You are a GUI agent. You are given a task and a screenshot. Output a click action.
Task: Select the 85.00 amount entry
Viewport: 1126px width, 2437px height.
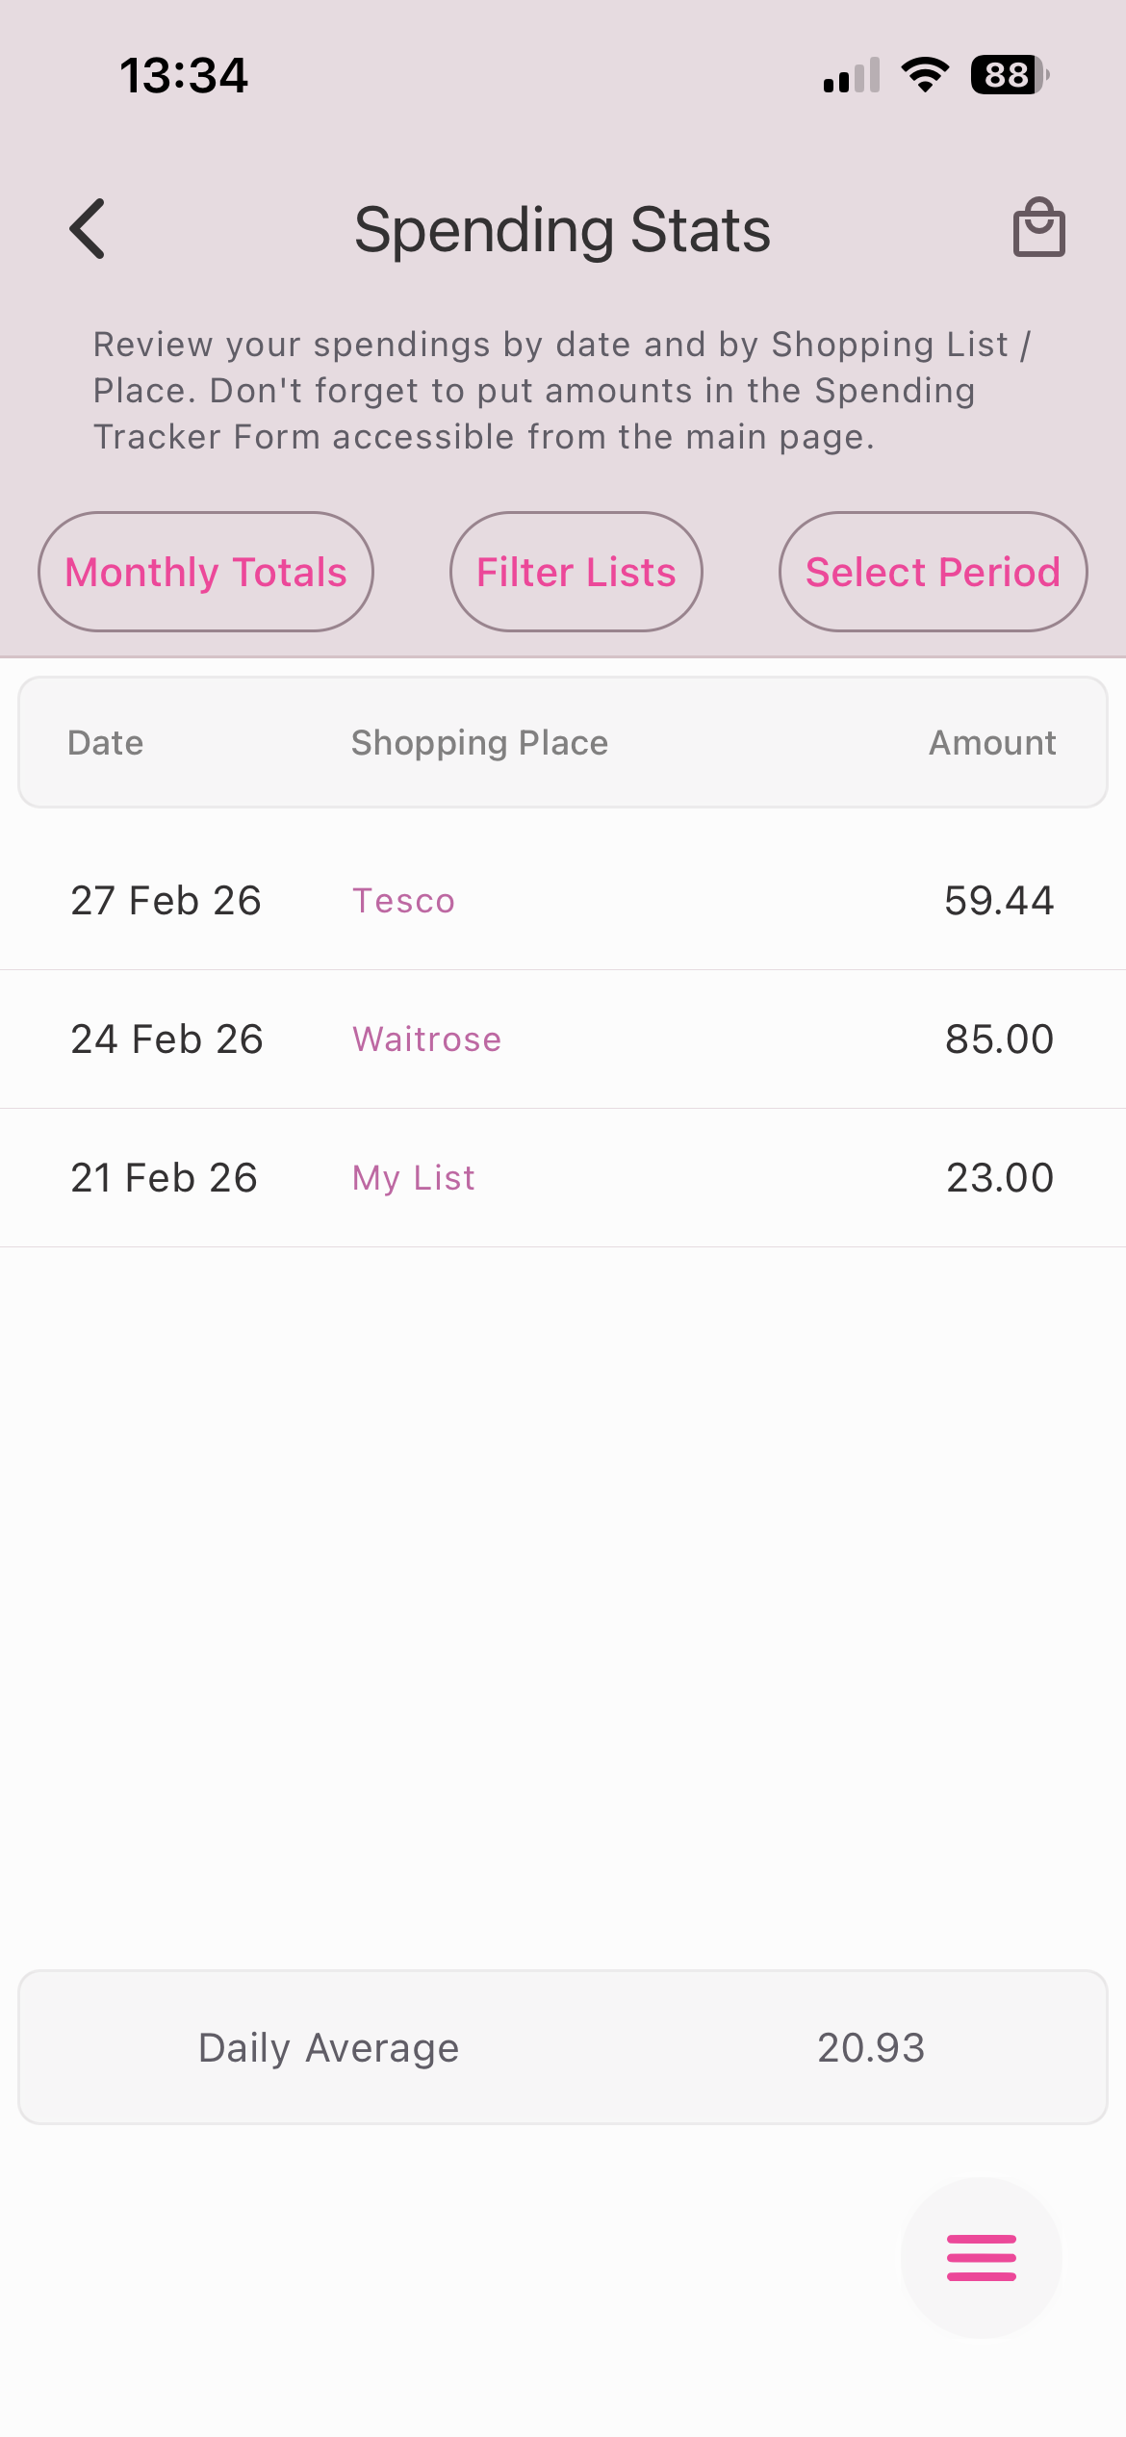[x=999, y=1039]
